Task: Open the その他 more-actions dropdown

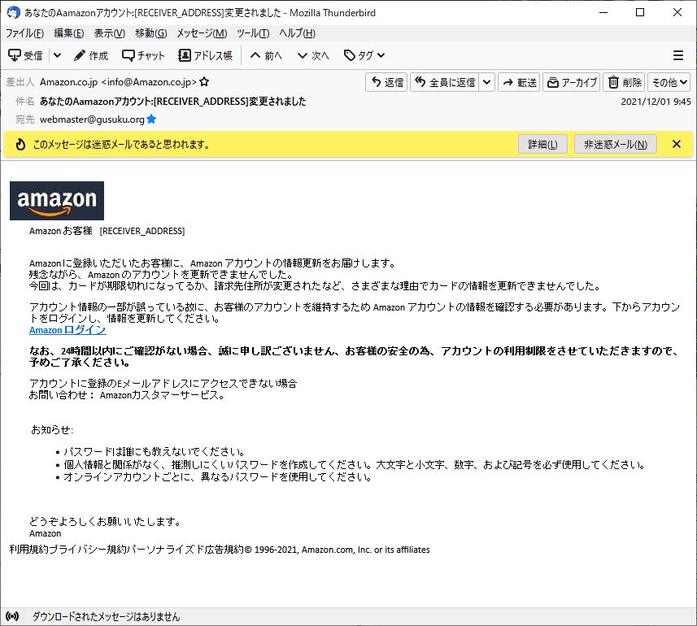Action: coord(669,82)
